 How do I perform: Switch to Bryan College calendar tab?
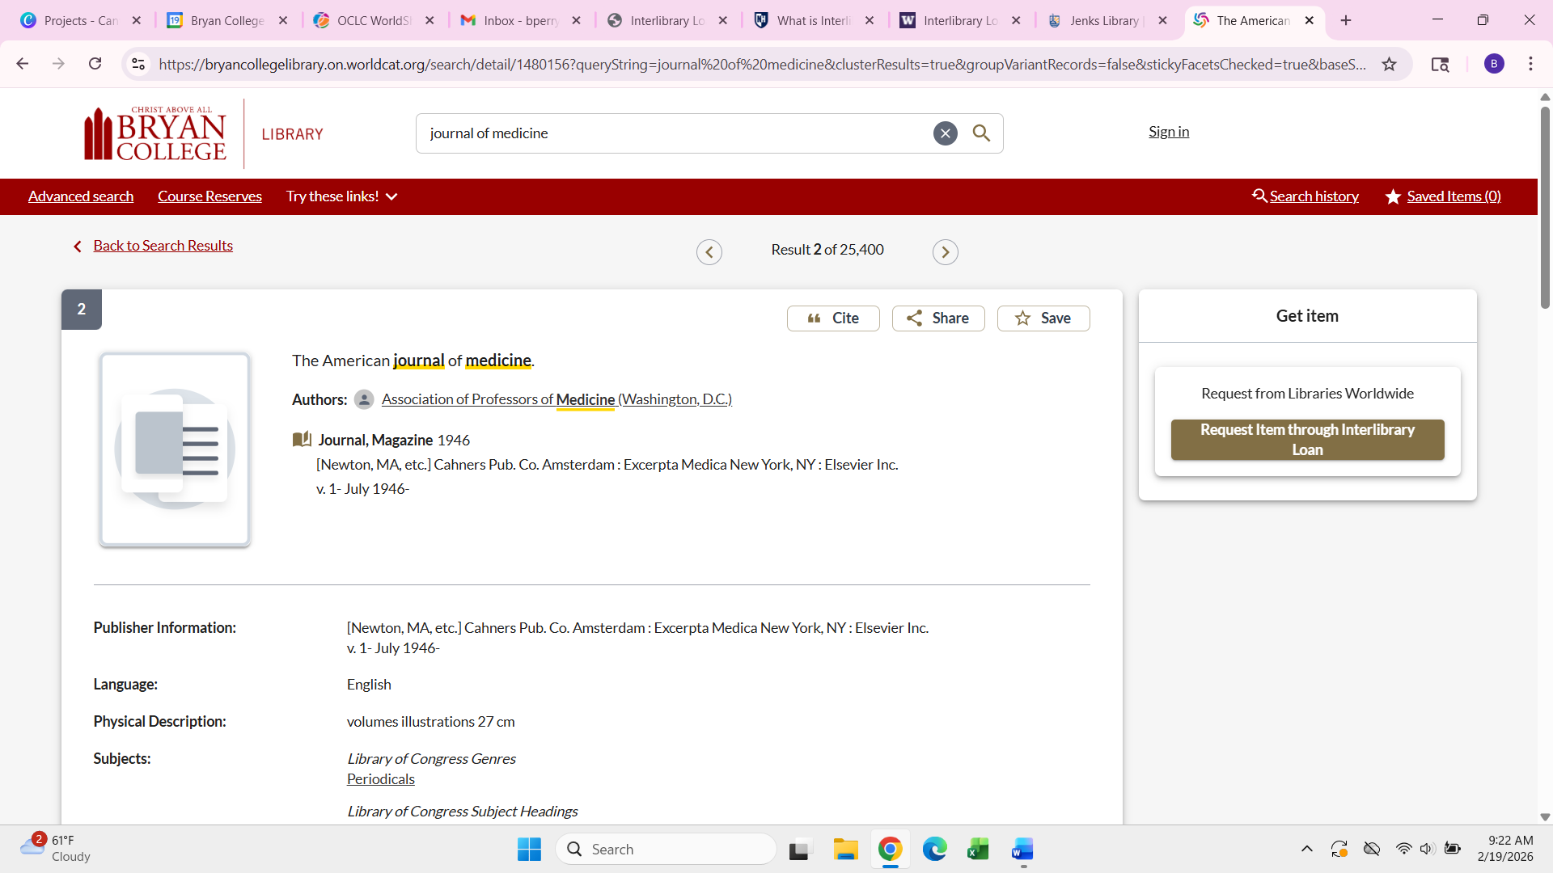coord(227,20)
